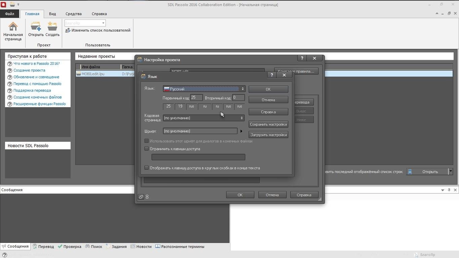Screen dimensions: 459x258
Task: Click Справка in Настройка проекта dialog
Action: pyautogui.click(x=304, y=195)
